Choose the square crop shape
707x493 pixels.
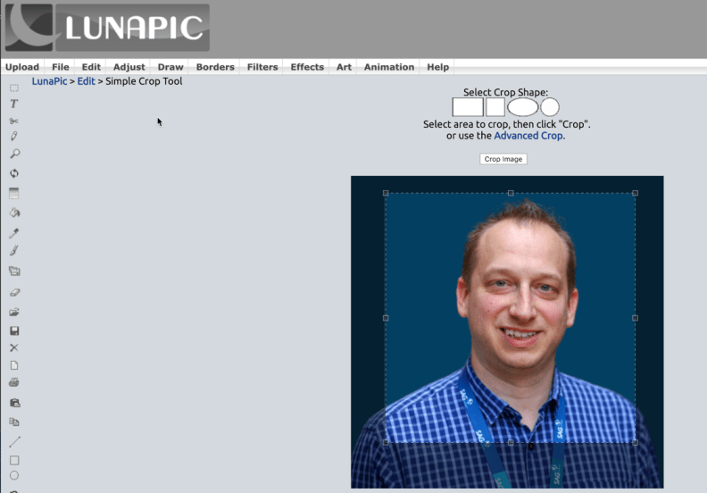tap(495, 107)
